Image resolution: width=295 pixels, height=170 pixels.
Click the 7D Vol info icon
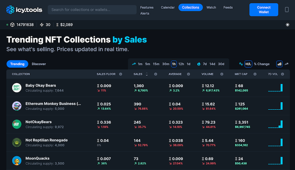coord(282,74)
